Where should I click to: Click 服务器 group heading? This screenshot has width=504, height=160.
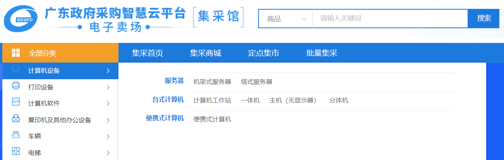click(x=174, y=81)
